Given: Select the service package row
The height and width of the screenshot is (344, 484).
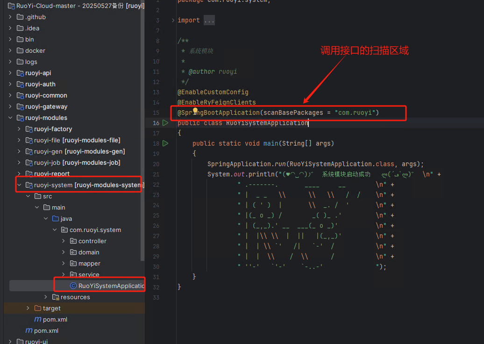Looking at the screenshot, I should pyautogui.click(x=74, y=274).
